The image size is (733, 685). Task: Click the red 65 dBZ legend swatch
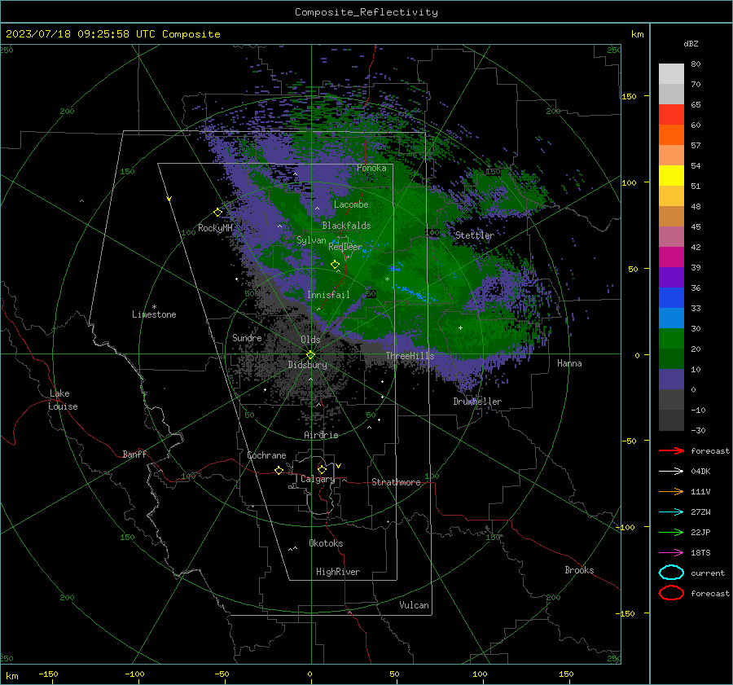(671, 114)
